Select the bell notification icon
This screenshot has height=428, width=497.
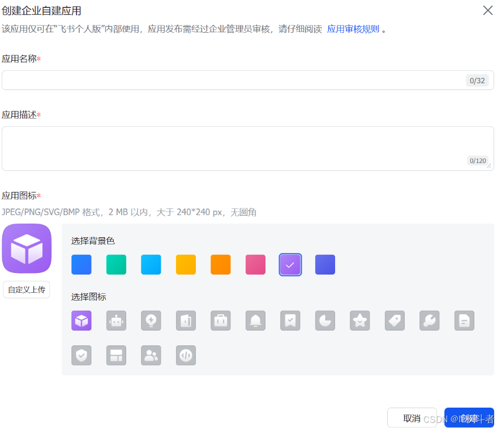(x=255, y=320)
